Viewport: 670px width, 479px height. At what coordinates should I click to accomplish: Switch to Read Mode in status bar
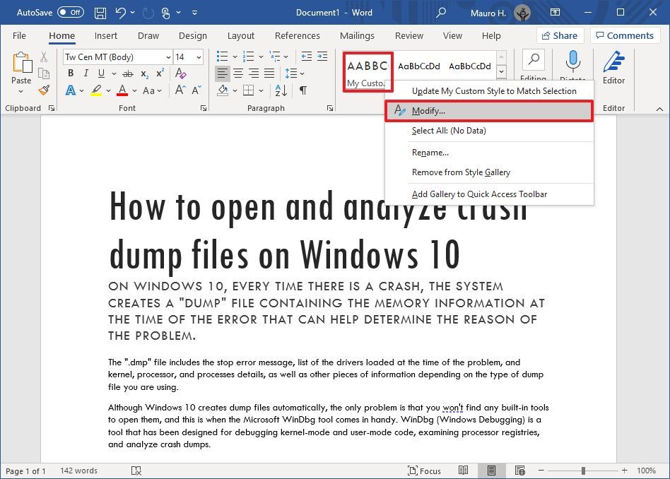click(x=464, y=471)
